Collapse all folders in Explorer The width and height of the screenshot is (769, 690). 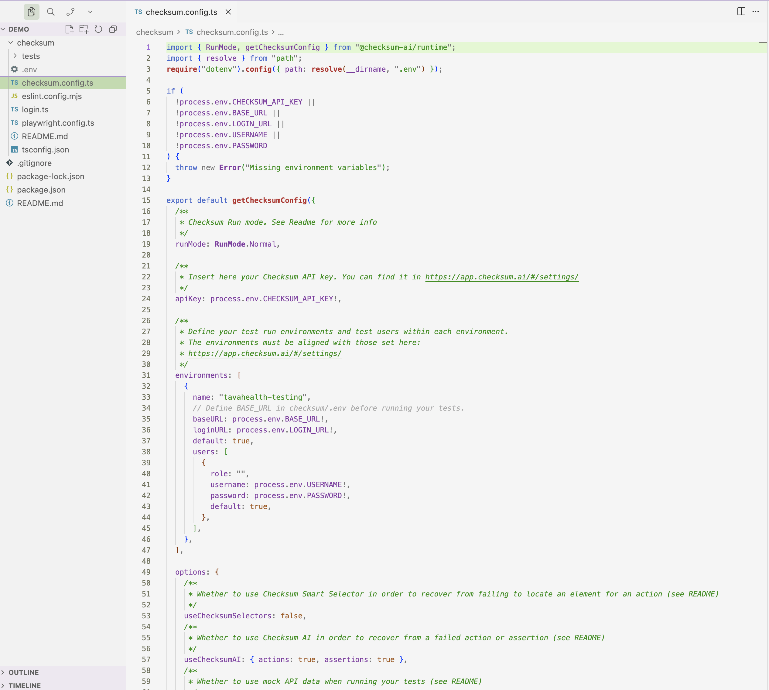113,29
